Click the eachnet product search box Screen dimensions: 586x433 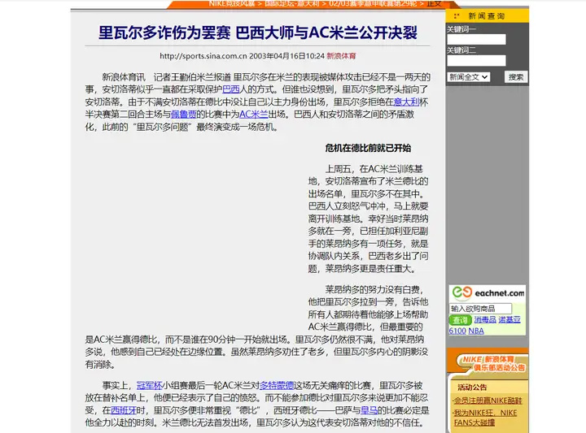[480, 309]
